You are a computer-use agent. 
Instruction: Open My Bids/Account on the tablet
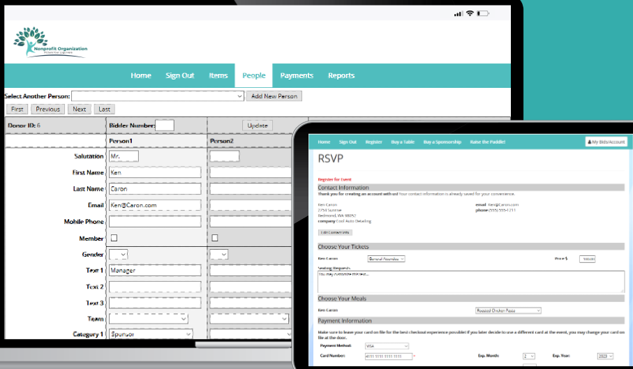606,142
